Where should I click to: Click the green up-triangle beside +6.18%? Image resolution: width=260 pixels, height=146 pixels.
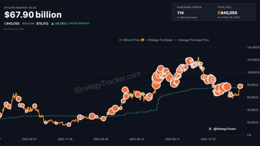pos(53,24)
